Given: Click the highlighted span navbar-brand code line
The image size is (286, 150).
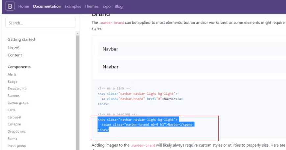Looking at the screenshot, I should coord(147,124).
